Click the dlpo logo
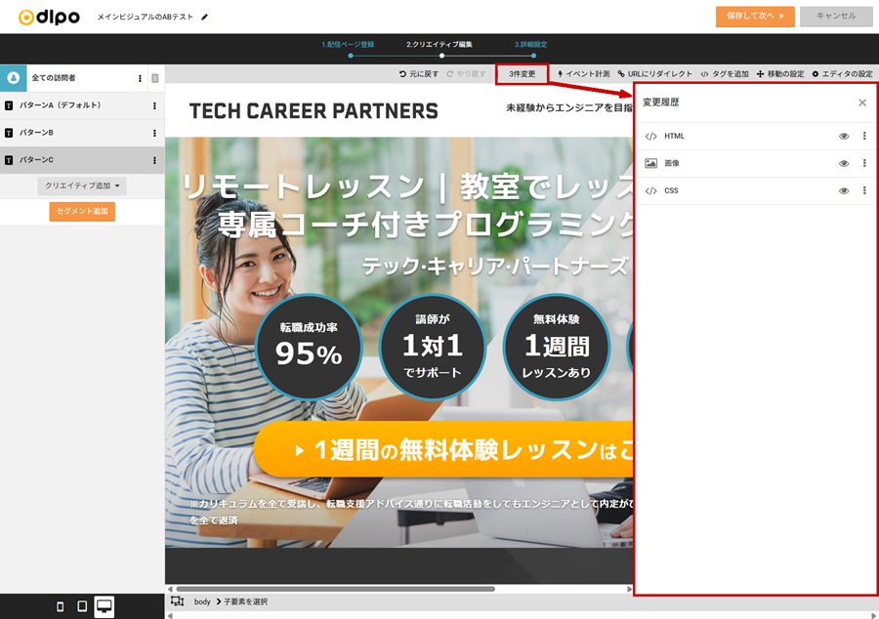The height and width of the screenshot is (619, 879). click(x=50, y=17)
